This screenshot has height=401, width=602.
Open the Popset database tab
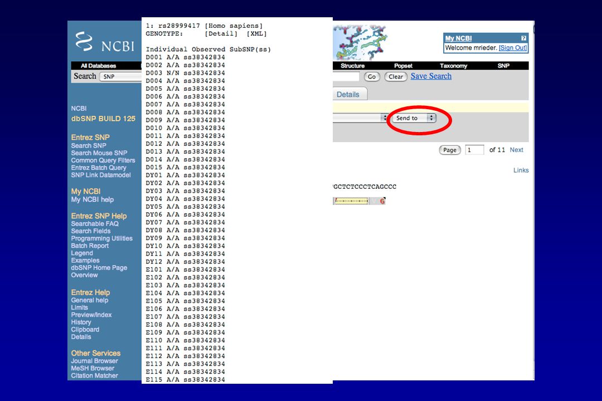coord(403,66)
